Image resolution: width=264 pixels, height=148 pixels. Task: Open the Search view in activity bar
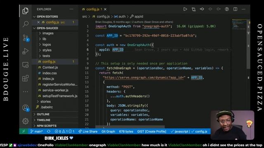click(26, 24)
